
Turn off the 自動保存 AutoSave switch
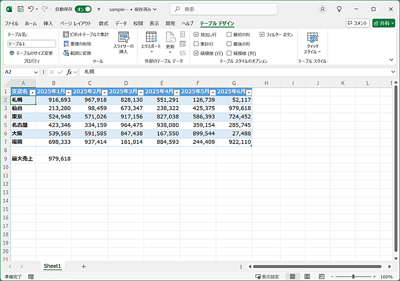83,9
